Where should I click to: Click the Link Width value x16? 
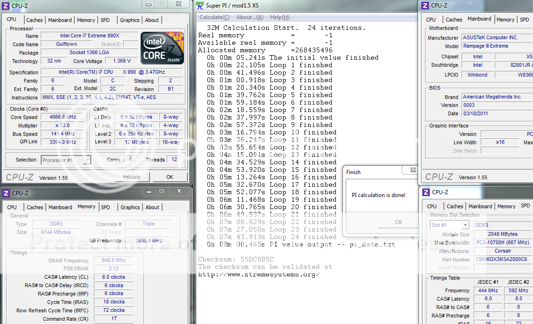500,142
